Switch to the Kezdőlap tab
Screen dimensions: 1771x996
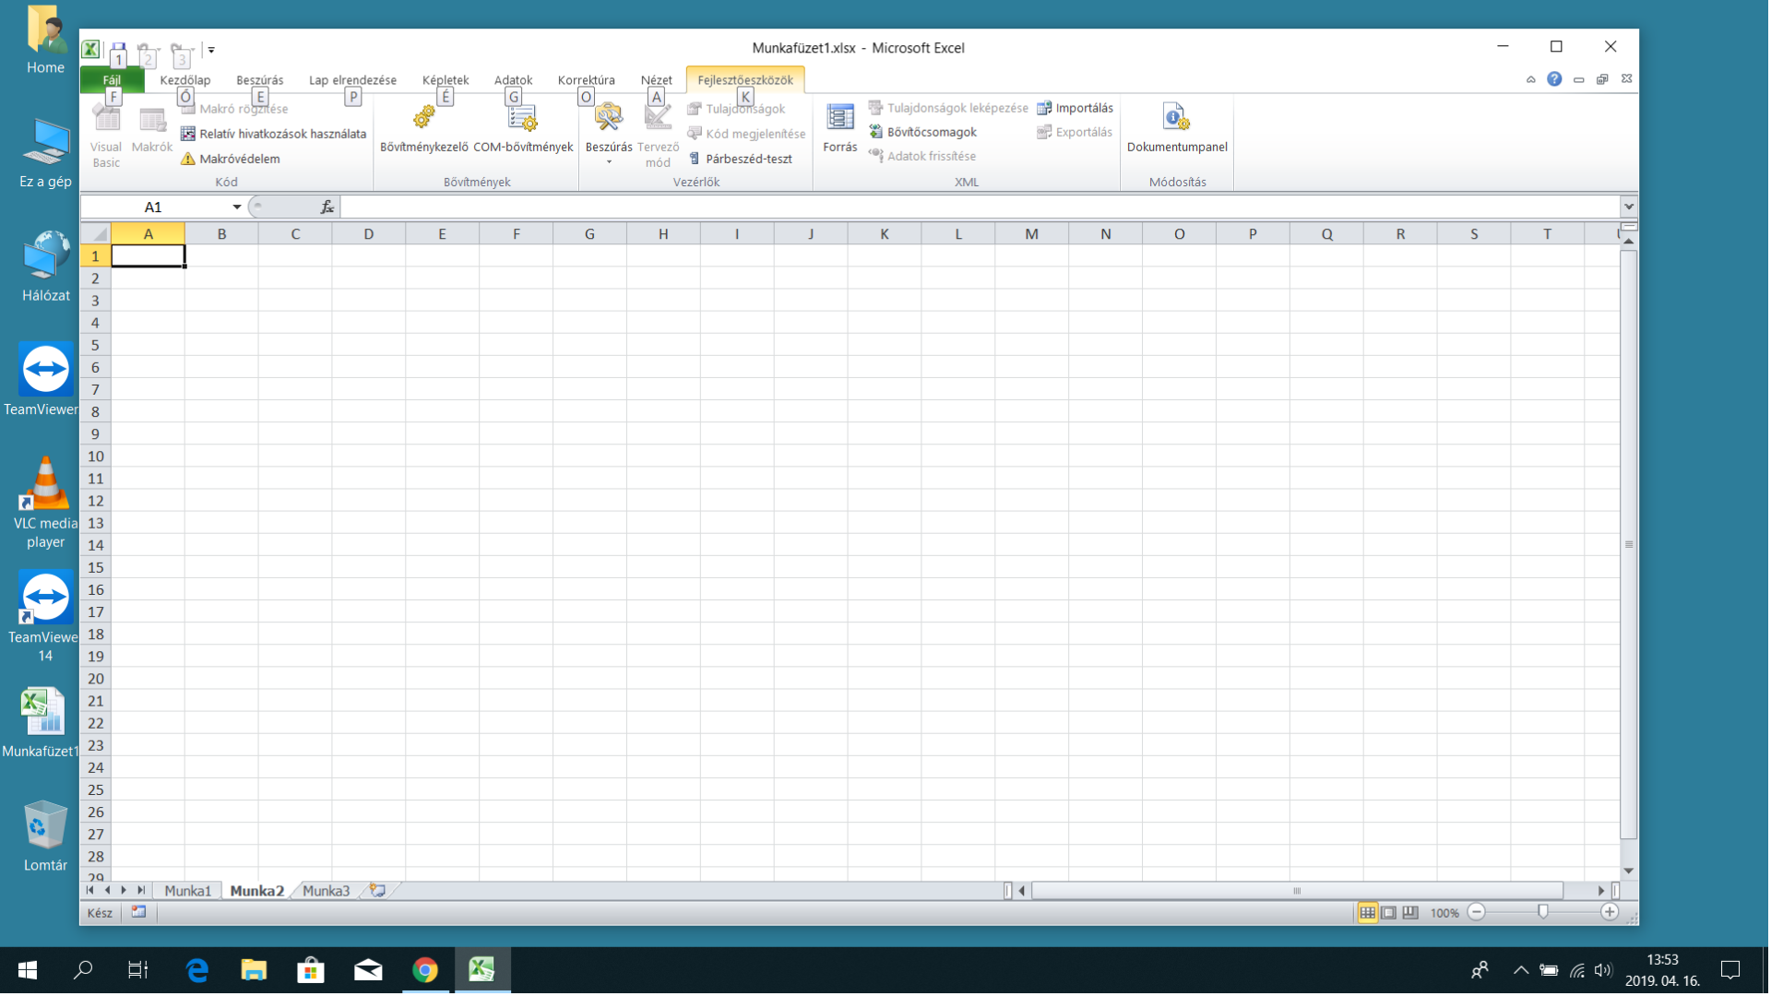coord(185,80)
